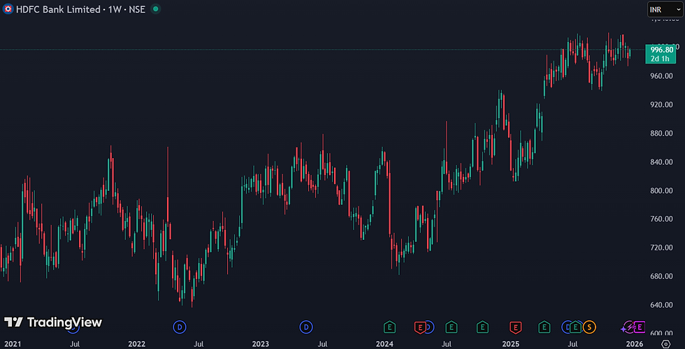The width and height of the screenshot is (685, 349).
Task: Click green earnings E marker at 2024
Action: tap(389, 327)
